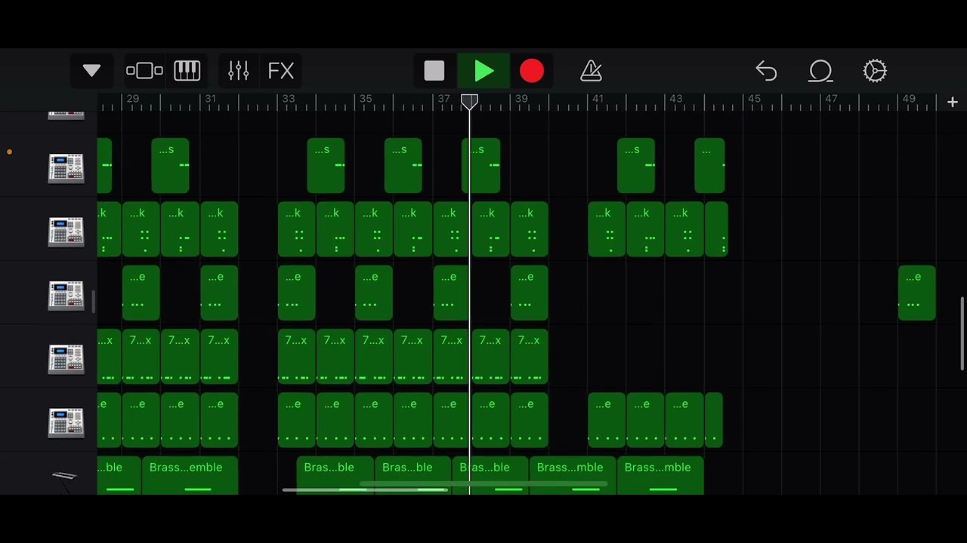Select the ...s region between bars 33 and 35
Screen dimensions: 967x543
tap(326, 165)
